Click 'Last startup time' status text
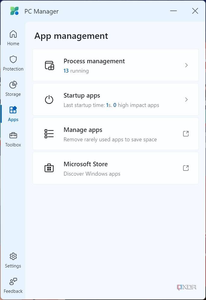Viewport: 206px width, 300px height. click(x=111, y=105)
